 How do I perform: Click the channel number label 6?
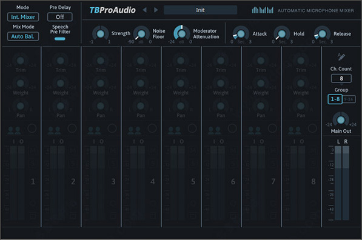pyautogui.click(x=233, y=182)
